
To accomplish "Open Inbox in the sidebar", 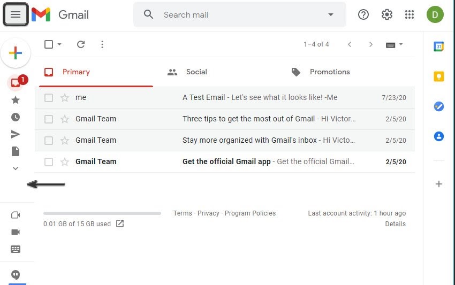I will 16,83.
